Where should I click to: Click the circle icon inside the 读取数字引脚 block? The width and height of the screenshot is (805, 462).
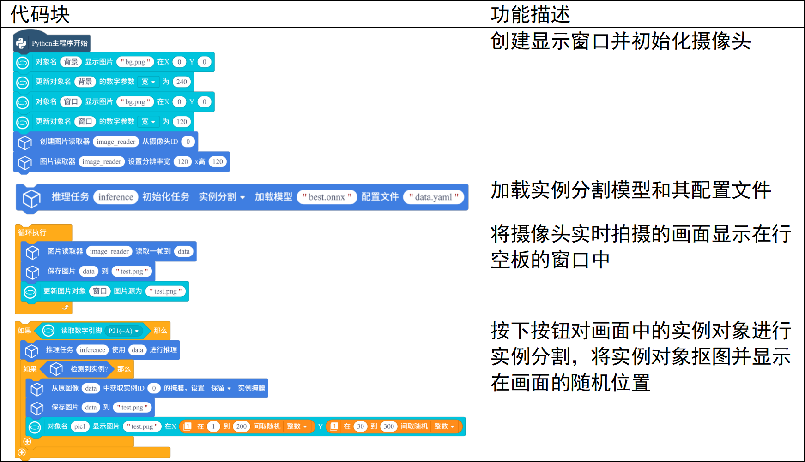coord(48,331)
